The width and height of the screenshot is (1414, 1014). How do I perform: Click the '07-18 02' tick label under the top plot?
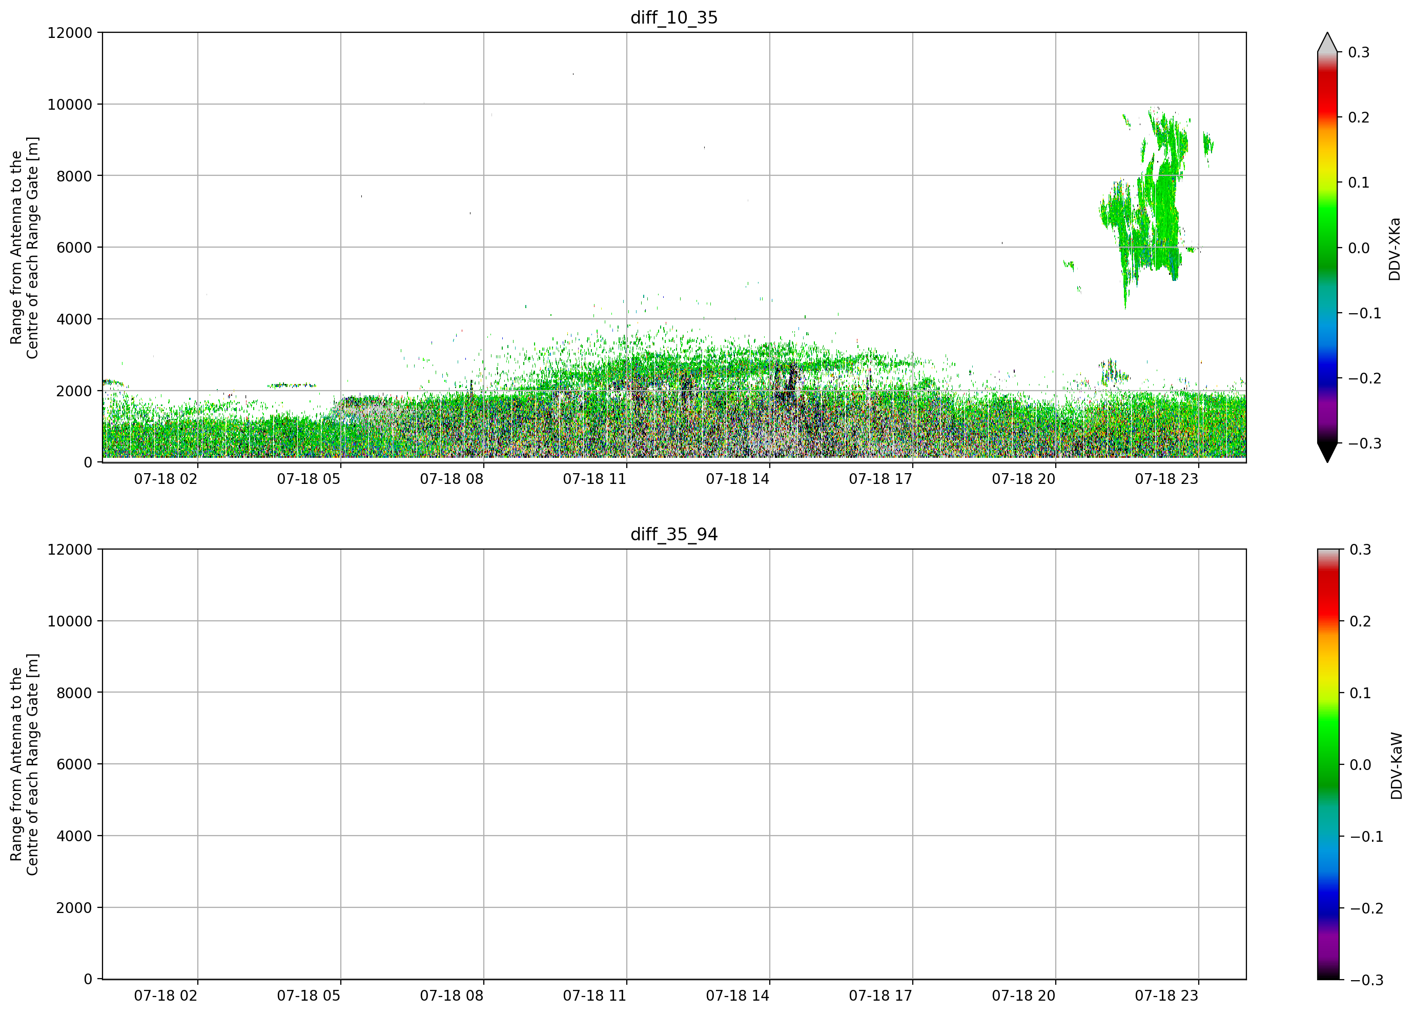[x=166, y=479]
